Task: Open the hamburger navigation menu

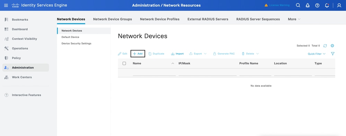Action: pos(6,5)
